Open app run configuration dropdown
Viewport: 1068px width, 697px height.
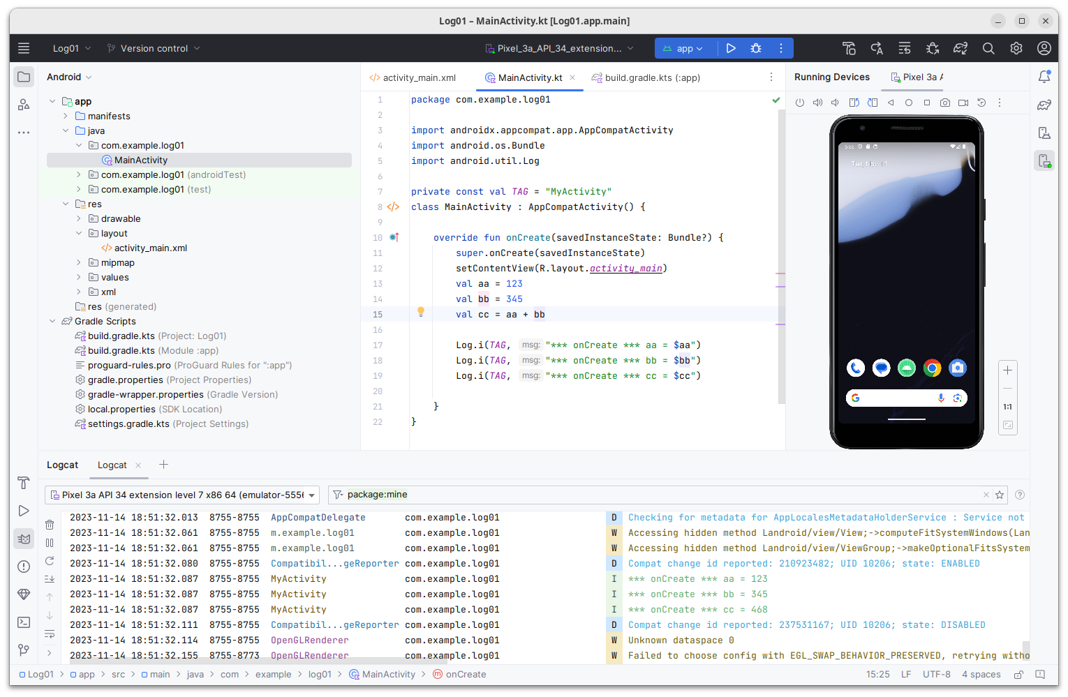coord(683,48)
